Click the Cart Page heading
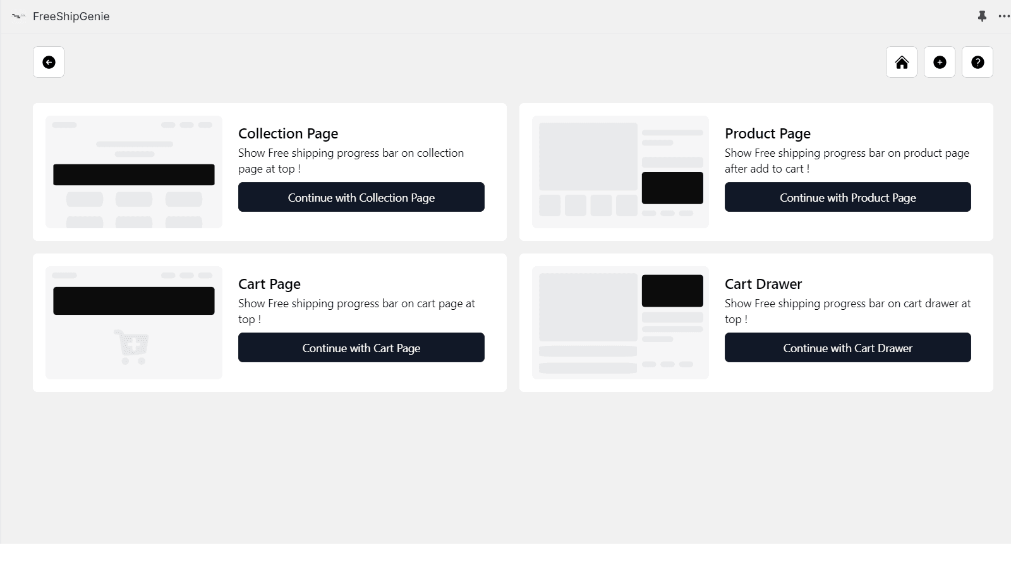 pyautogui.click(x=269, y=284)
